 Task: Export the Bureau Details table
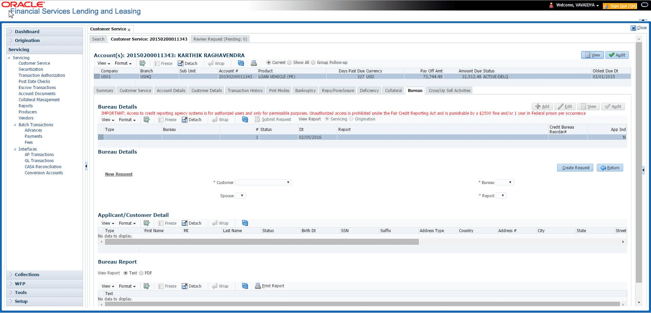[146, 119]
